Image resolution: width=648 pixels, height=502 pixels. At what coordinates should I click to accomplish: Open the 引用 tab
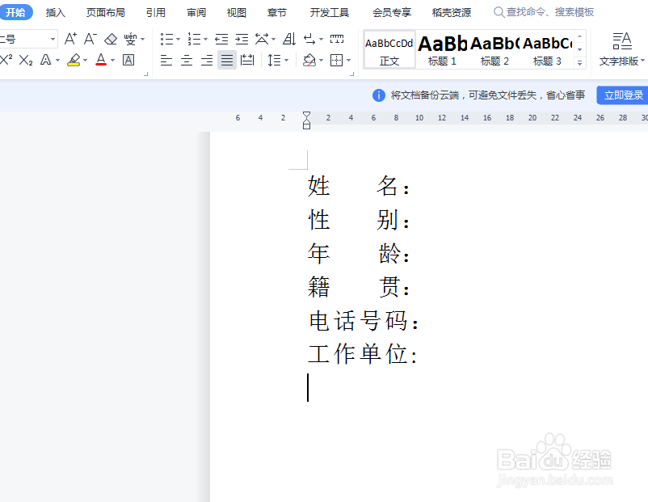[x=156, y=12]
